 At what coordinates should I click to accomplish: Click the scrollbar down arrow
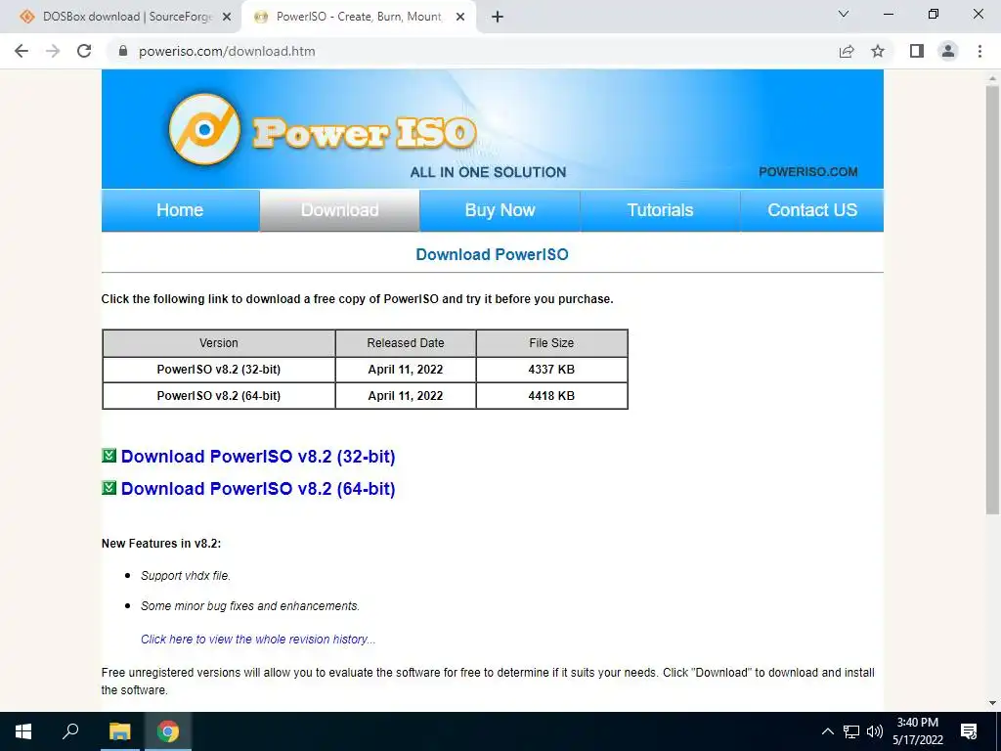coord(992,703)
